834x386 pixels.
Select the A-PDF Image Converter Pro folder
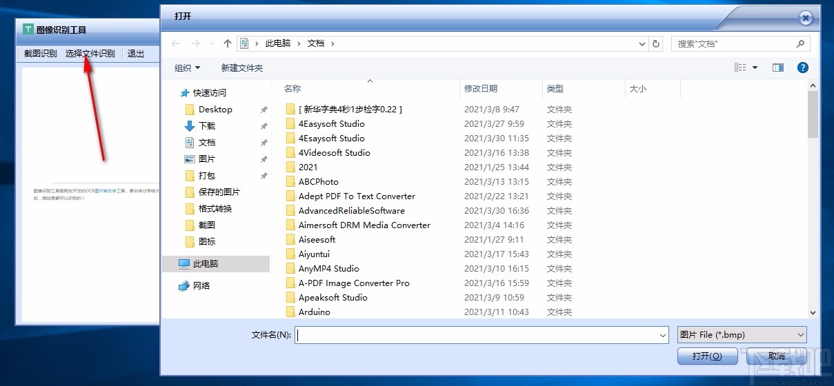(x=354, y=283)
